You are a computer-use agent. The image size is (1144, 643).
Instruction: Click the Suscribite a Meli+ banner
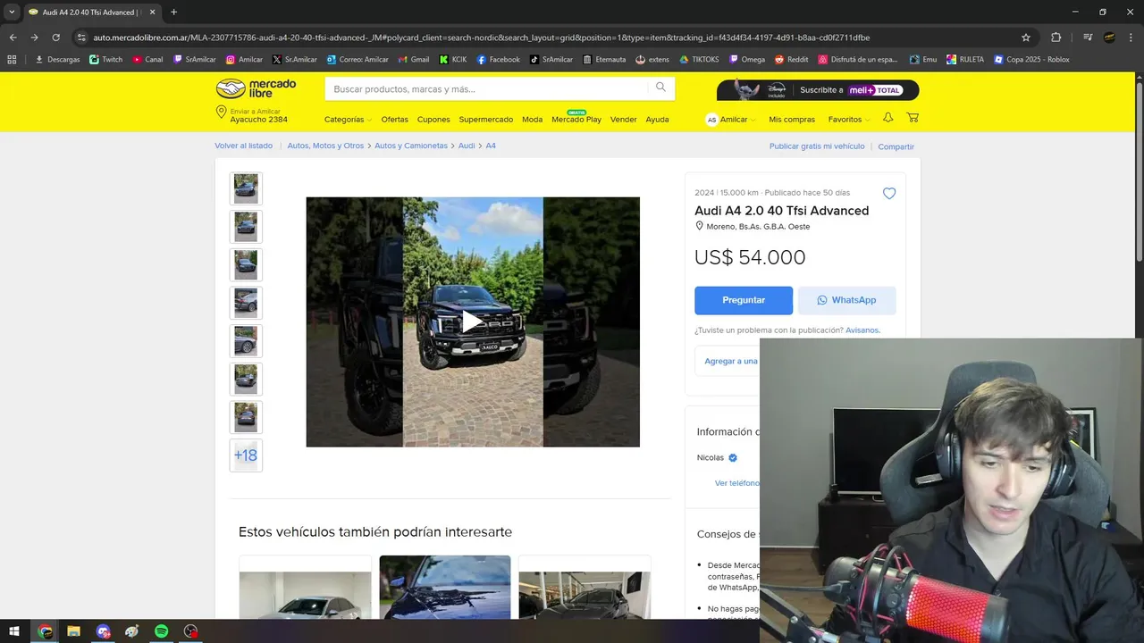tap(818, 89)
